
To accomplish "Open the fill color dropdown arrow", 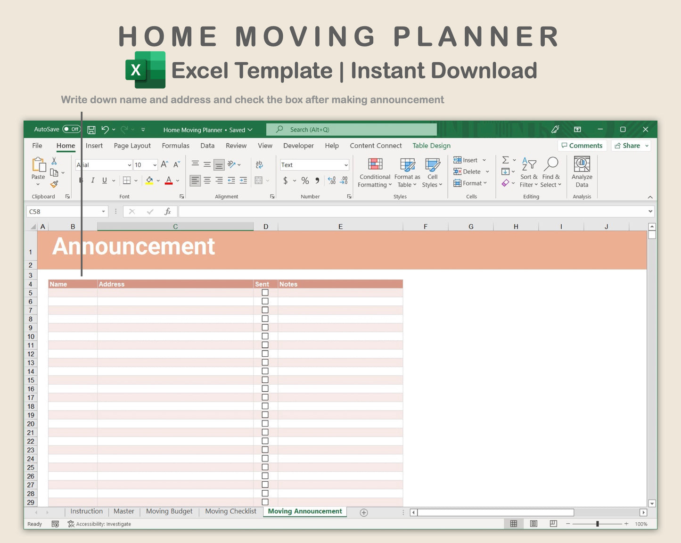I will [x=157, y=181].
